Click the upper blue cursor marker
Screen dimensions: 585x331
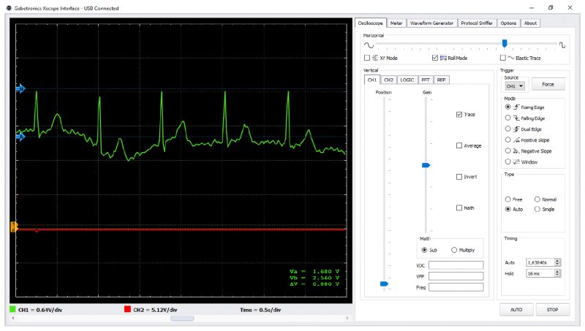pos(20,88)
